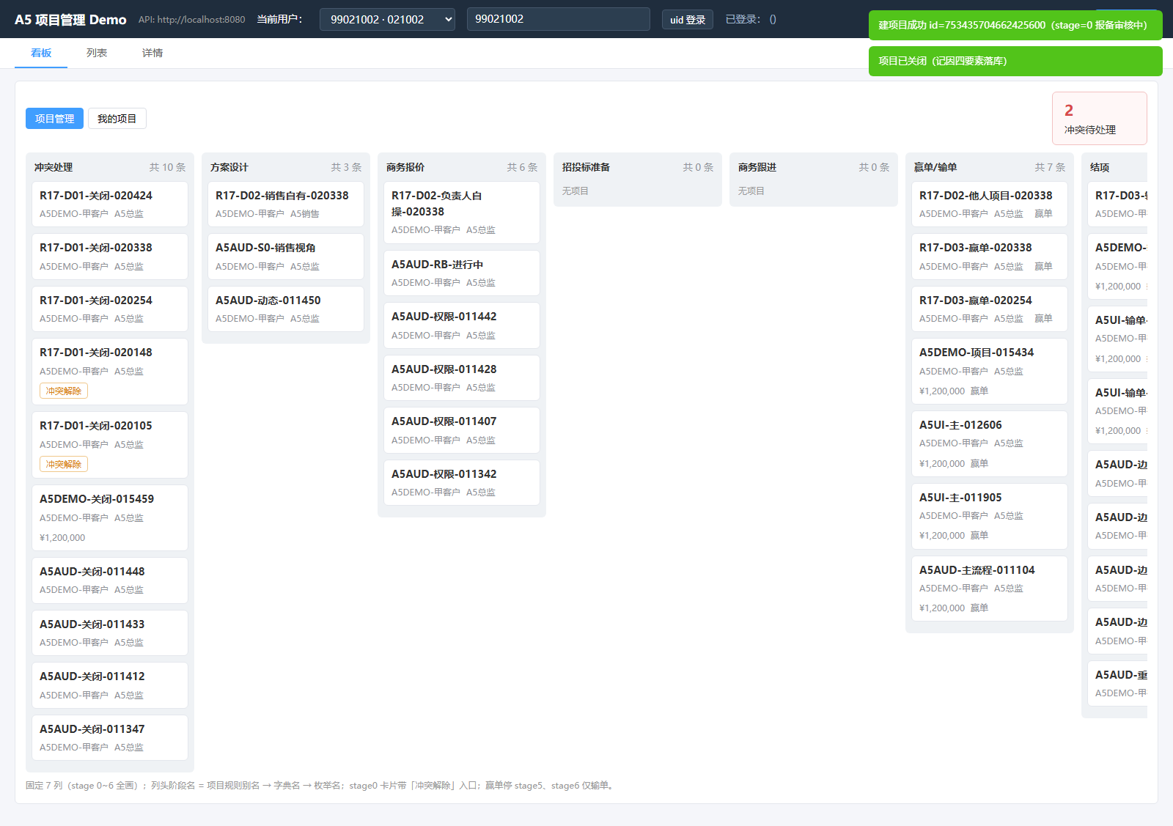Open card A5AUD-权限-011342

(462, 482)
